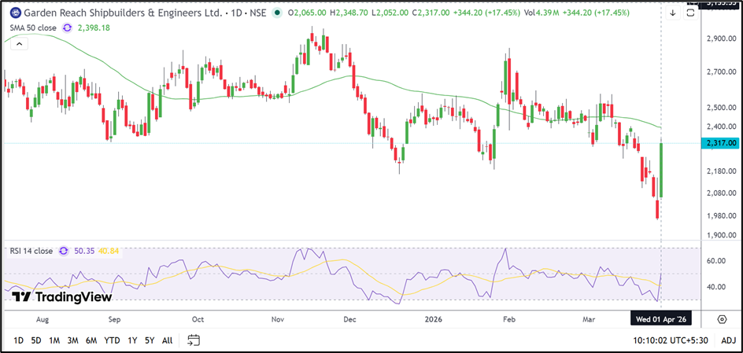Switch to the 1M time range
Viewport: 743px width, 353px height.
tap(54, 340)
